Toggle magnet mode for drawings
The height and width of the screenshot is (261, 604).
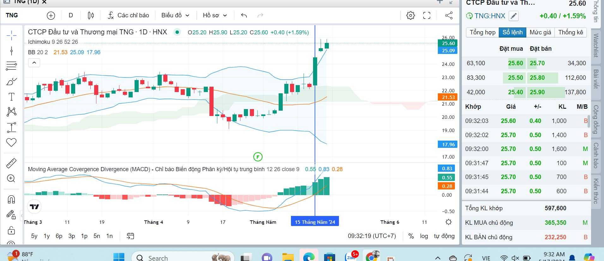[x=11, y=199]
